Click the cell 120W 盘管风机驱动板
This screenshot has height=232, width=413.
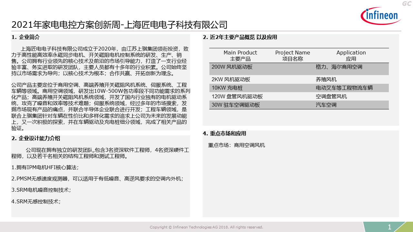click(x=237, y=96)
